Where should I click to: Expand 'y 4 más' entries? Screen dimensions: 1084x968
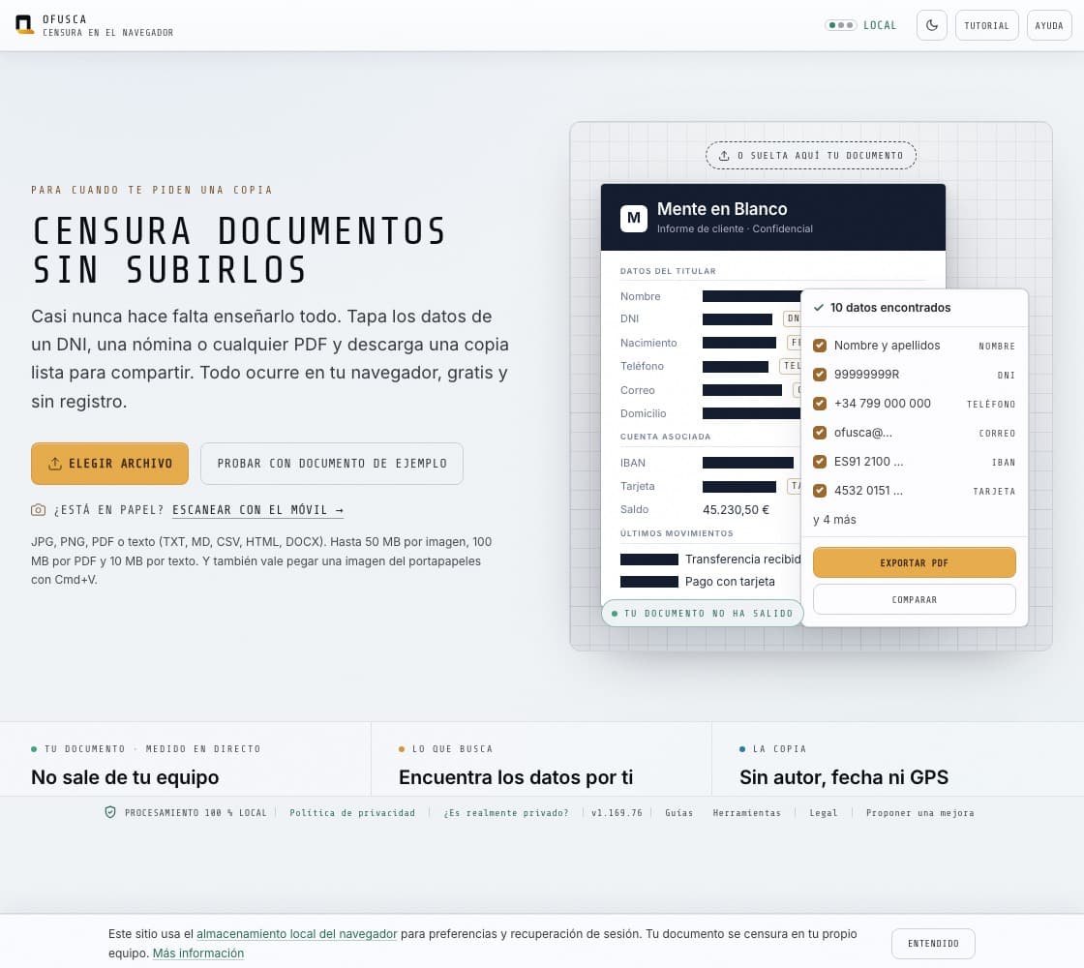pos(833,519)
